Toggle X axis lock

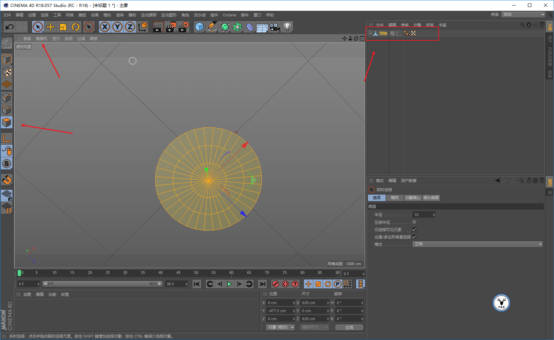click(105, 27)
